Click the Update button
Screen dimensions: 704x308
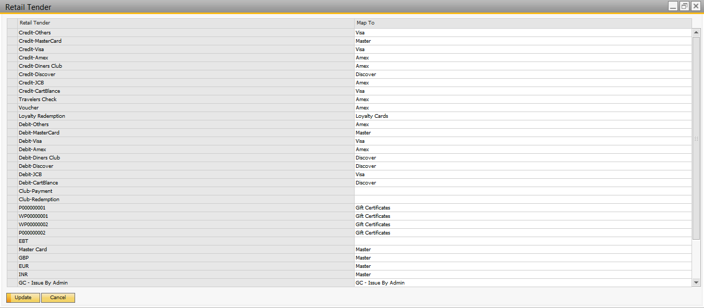(x=23, y=298)
